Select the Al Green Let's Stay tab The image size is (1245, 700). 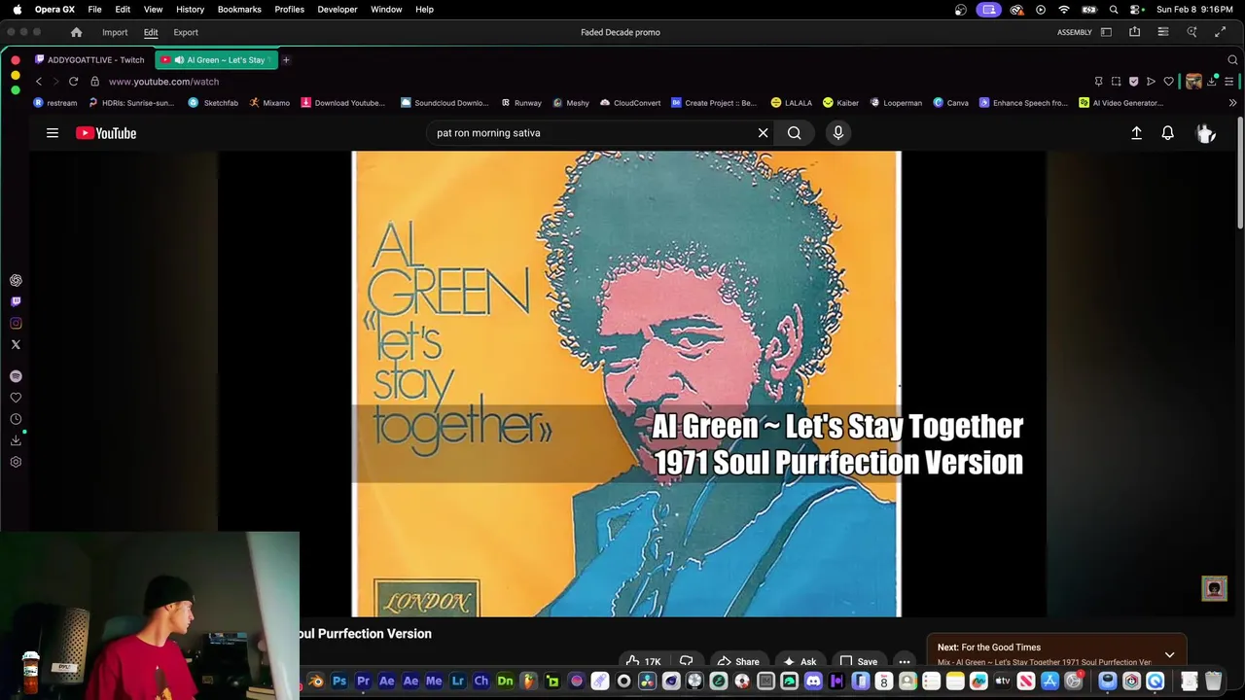click(x=217, y=59)
